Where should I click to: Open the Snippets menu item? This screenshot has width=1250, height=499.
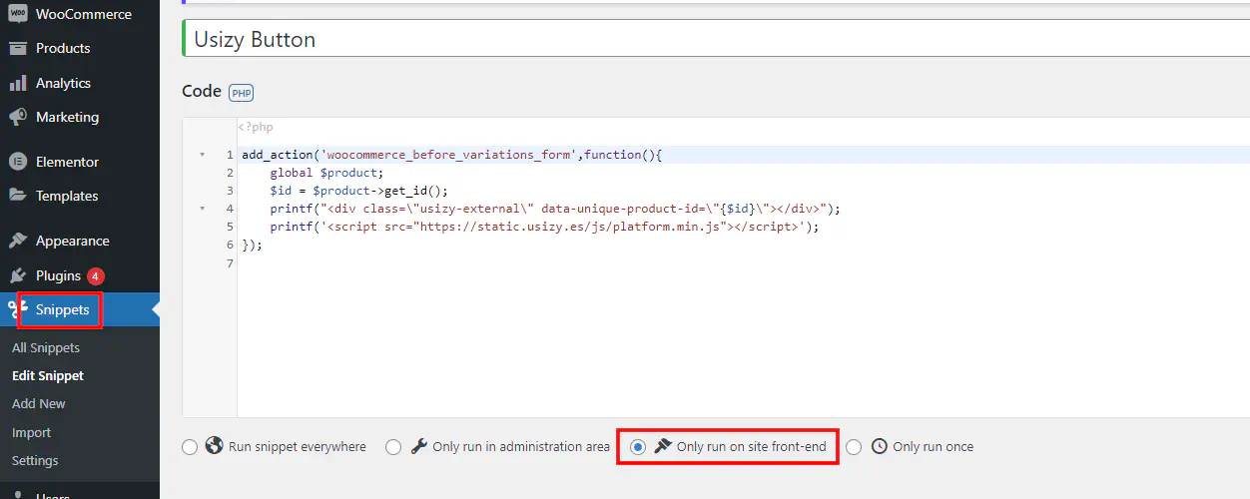[62, 309]
